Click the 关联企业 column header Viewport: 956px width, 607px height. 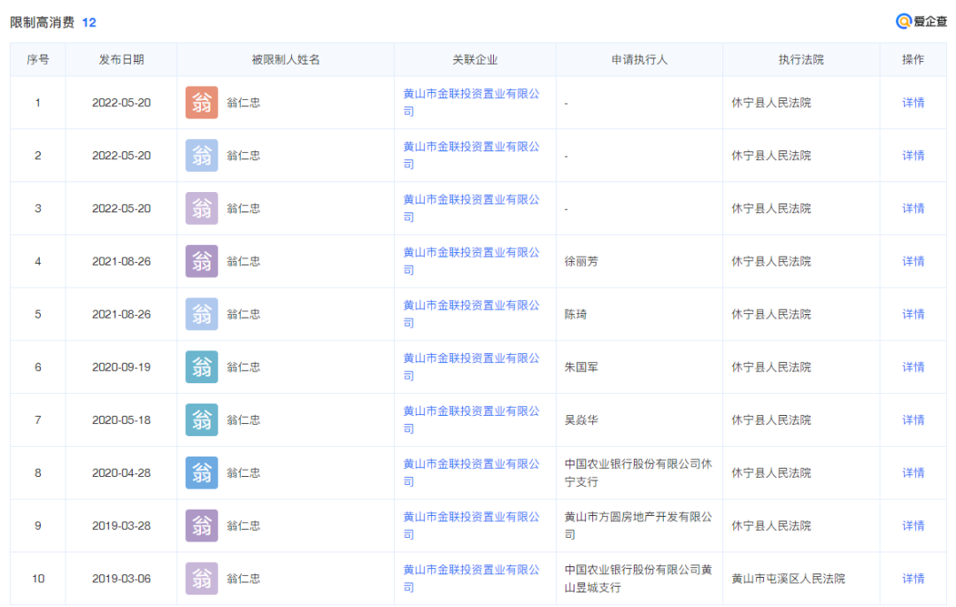(x=475, y=59)
